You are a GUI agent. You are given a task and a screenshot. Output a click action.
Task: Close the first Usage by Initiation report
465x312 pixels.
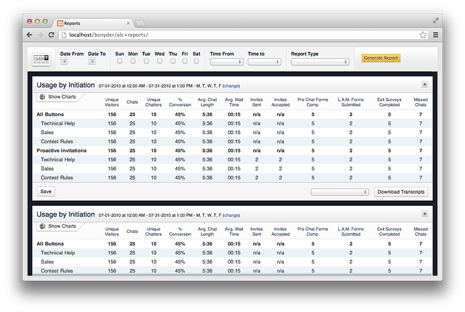[x=424, y=85]
